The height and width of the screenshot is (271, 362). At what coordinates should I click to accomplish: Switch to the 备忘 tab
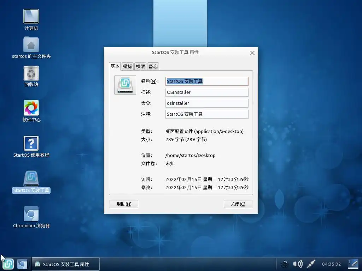pos(153,66)
